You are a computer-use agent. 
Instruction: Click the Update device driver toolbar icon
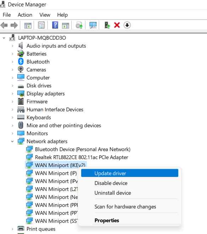pyautogui.click(x=79, y=25)
